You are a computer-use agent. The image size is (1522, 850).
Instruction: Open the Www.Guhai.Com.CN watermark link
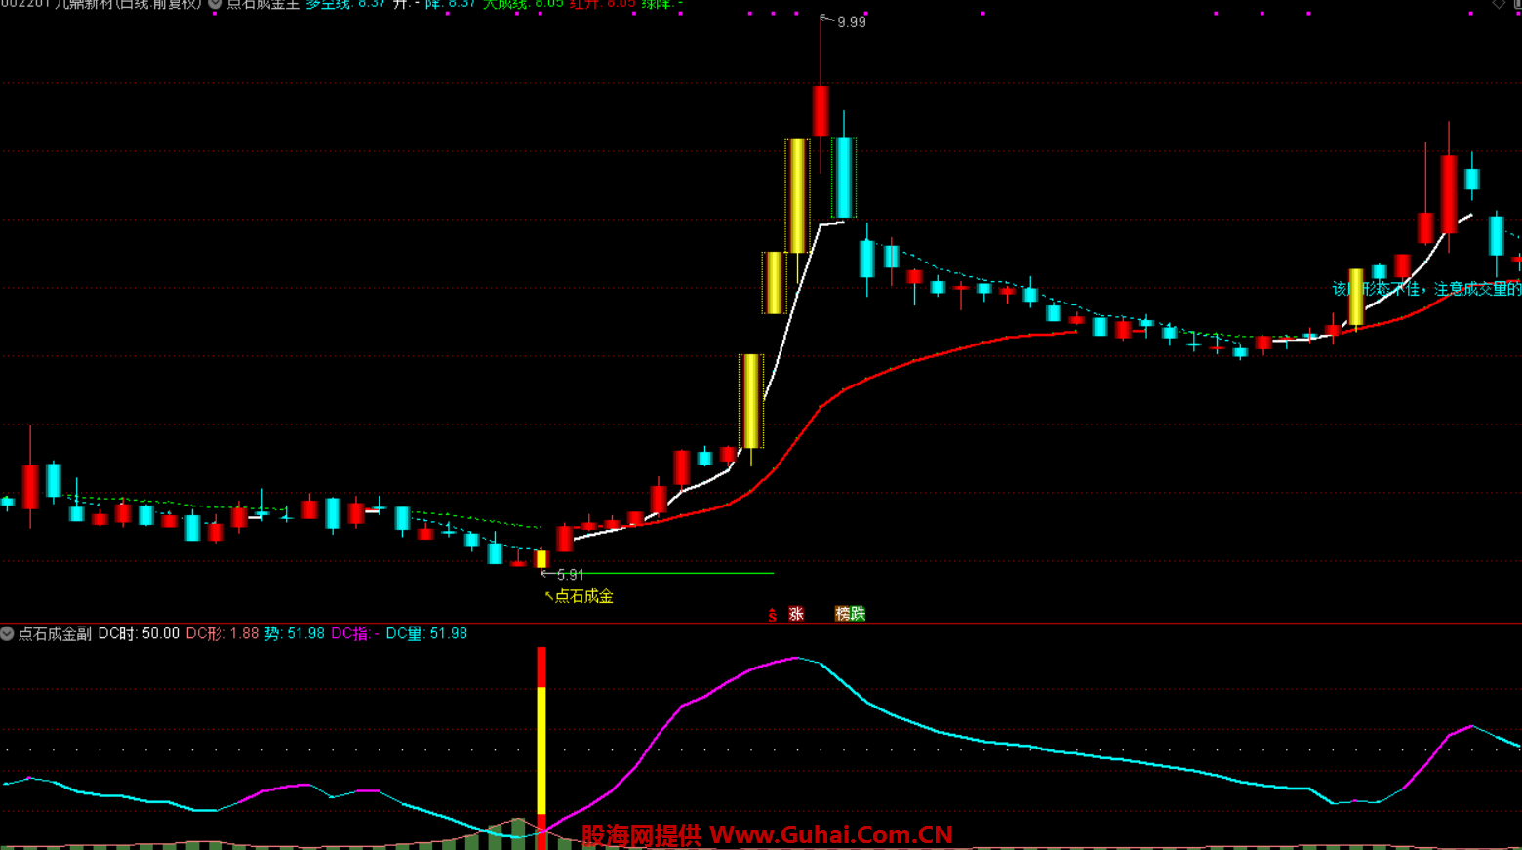(x=830, y=835)
